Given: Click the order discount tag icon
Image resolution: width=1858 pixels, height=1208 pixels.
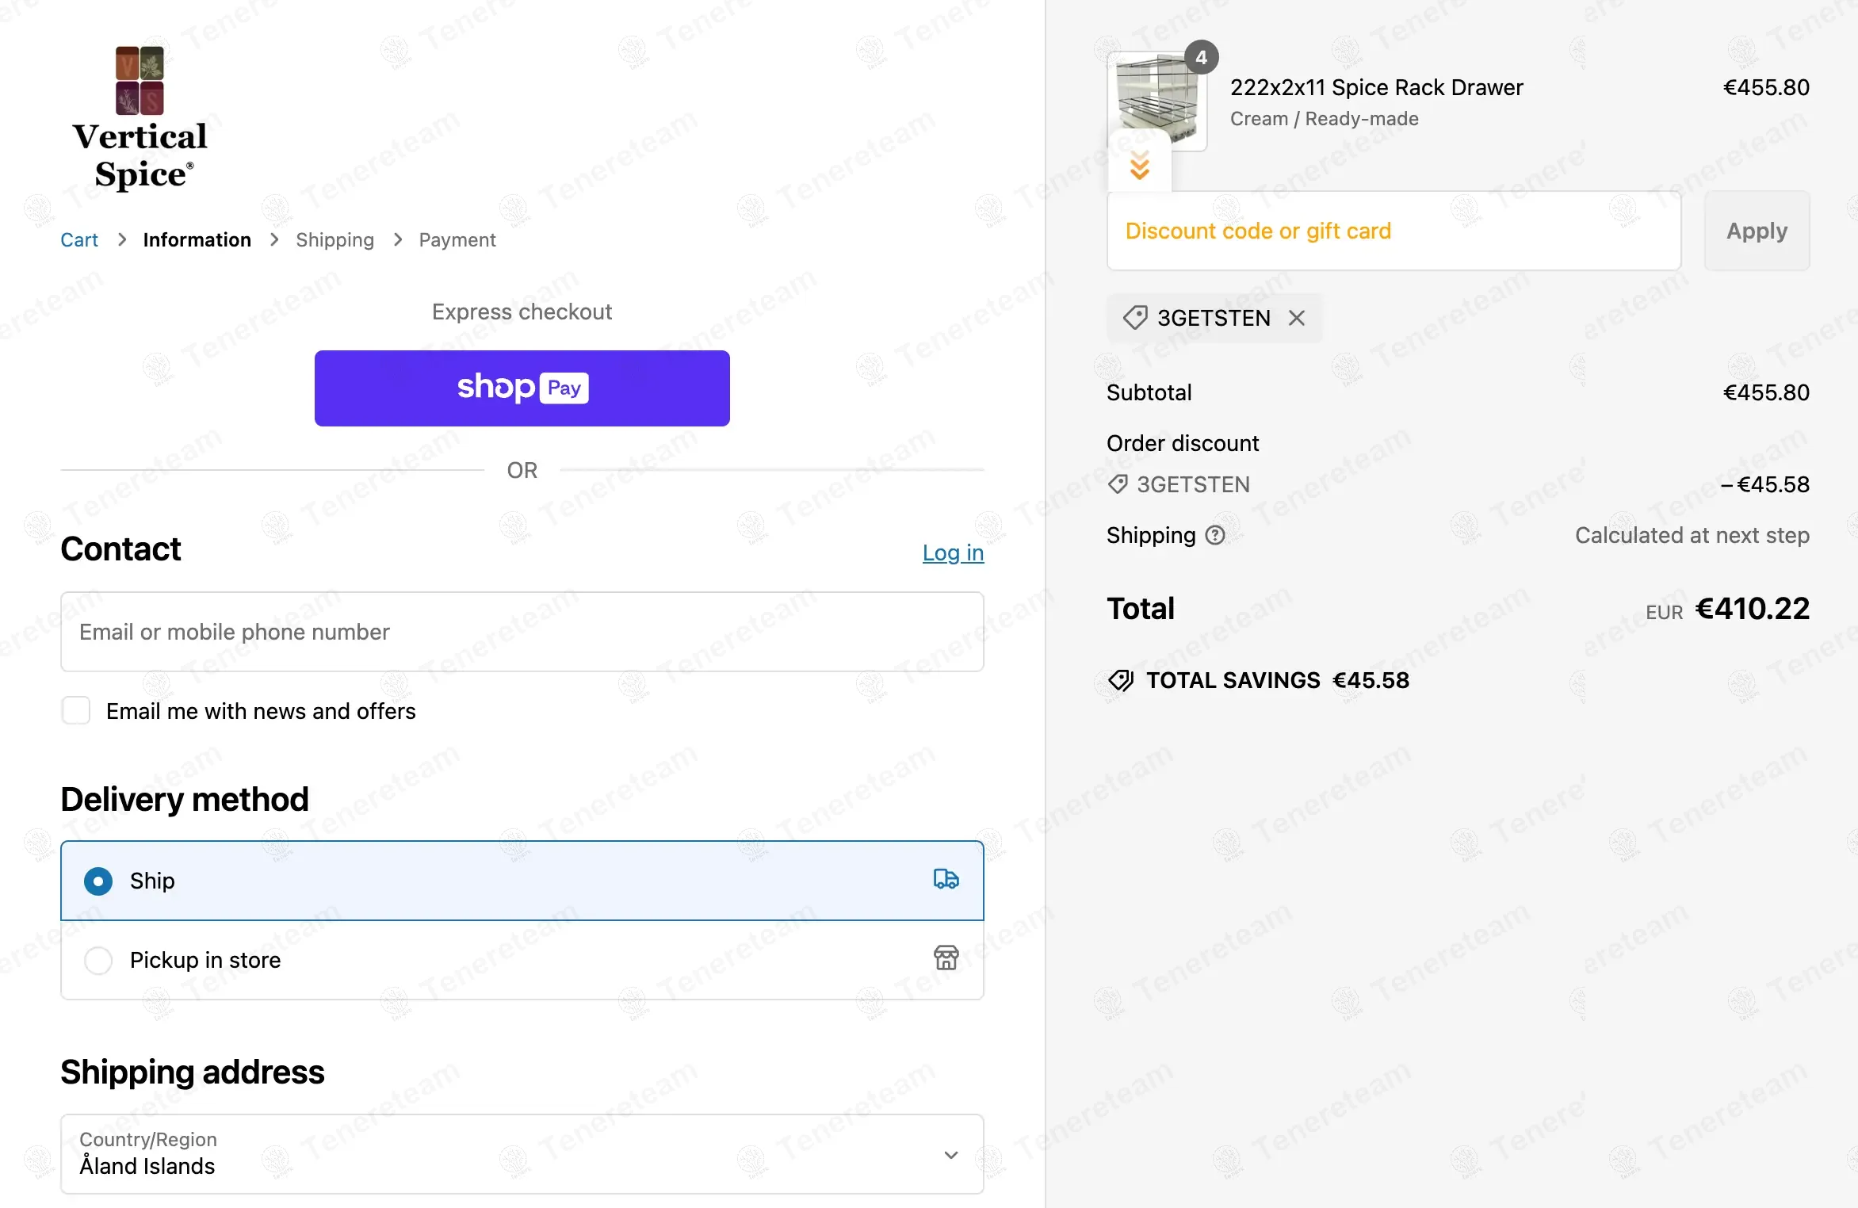Looking at the screenshot, I should pyautogui.click(x=1118, y=484).
